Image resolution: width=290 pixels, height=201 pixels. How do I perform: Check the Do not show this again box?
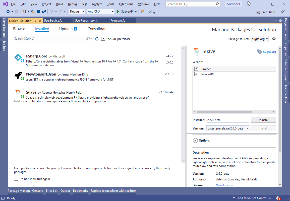tap(16, 179)
